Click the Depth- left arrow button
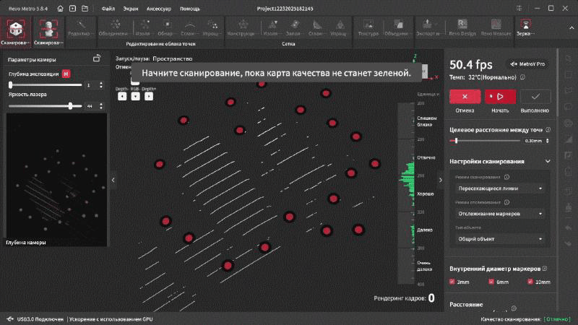The width and height of the screenshot is (578, 325). [122, 96]
